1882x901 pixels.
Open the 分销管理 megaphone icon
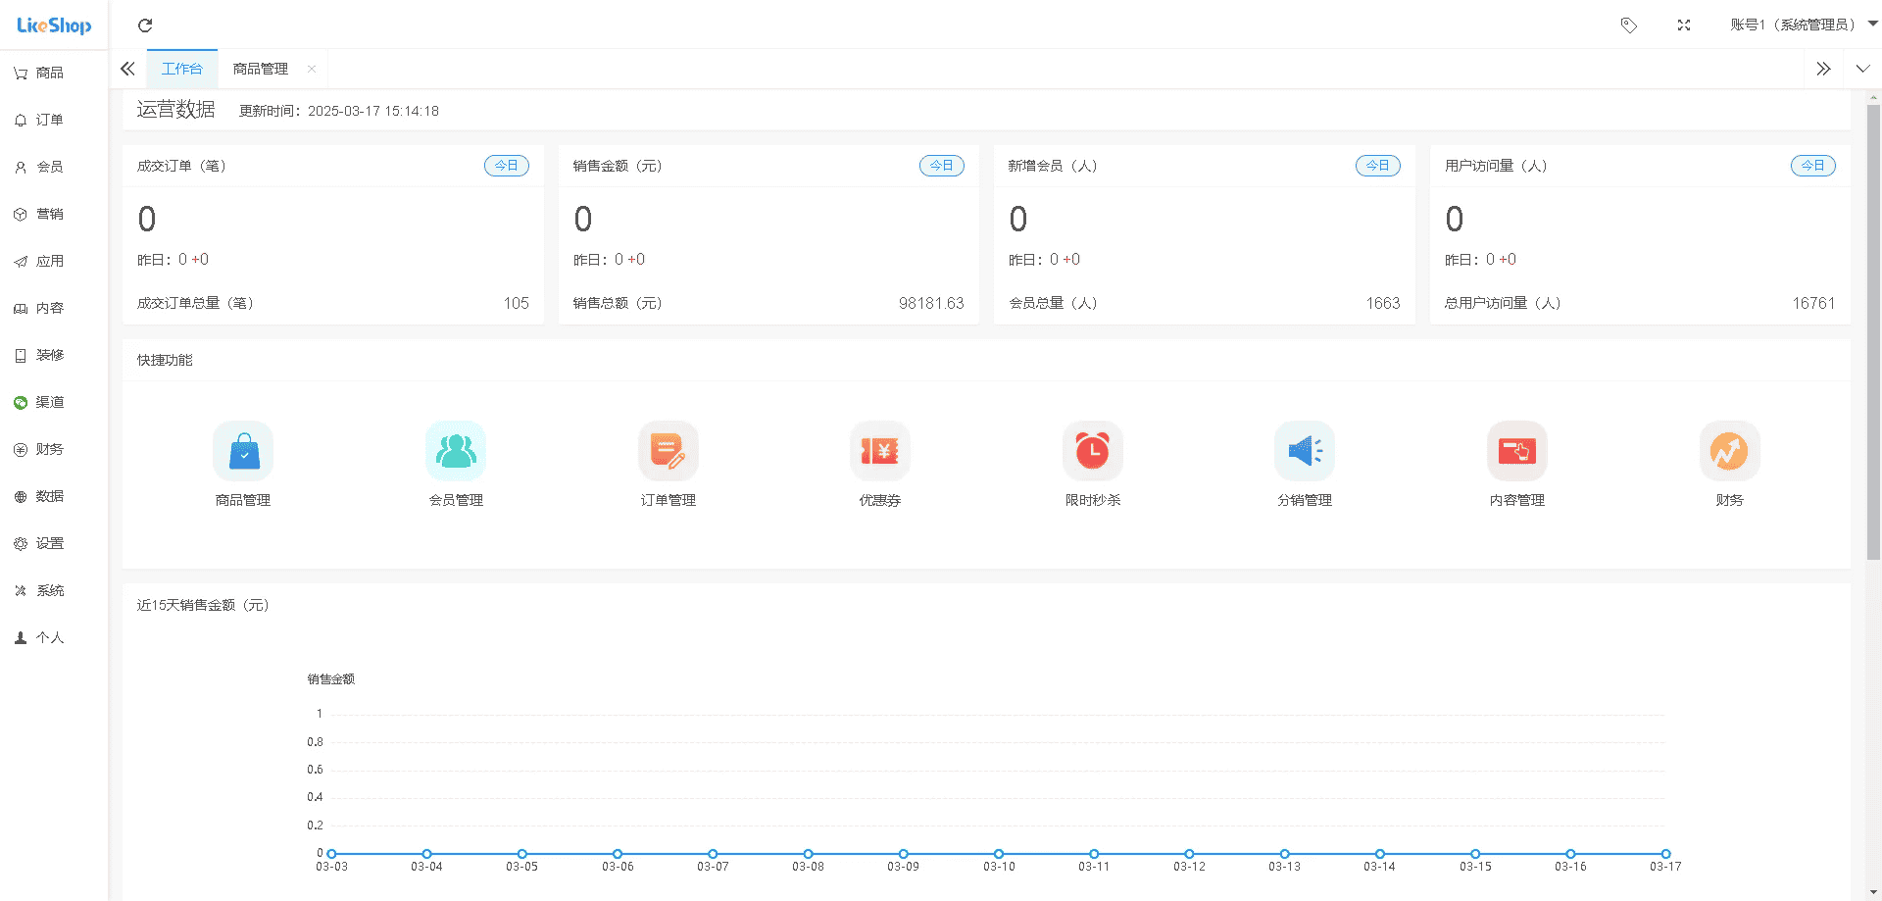coord(1305,451)
